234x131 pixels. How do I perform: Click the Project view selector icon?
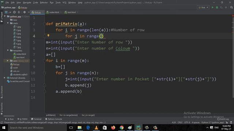pyautogui.click(x=6, y=12)
